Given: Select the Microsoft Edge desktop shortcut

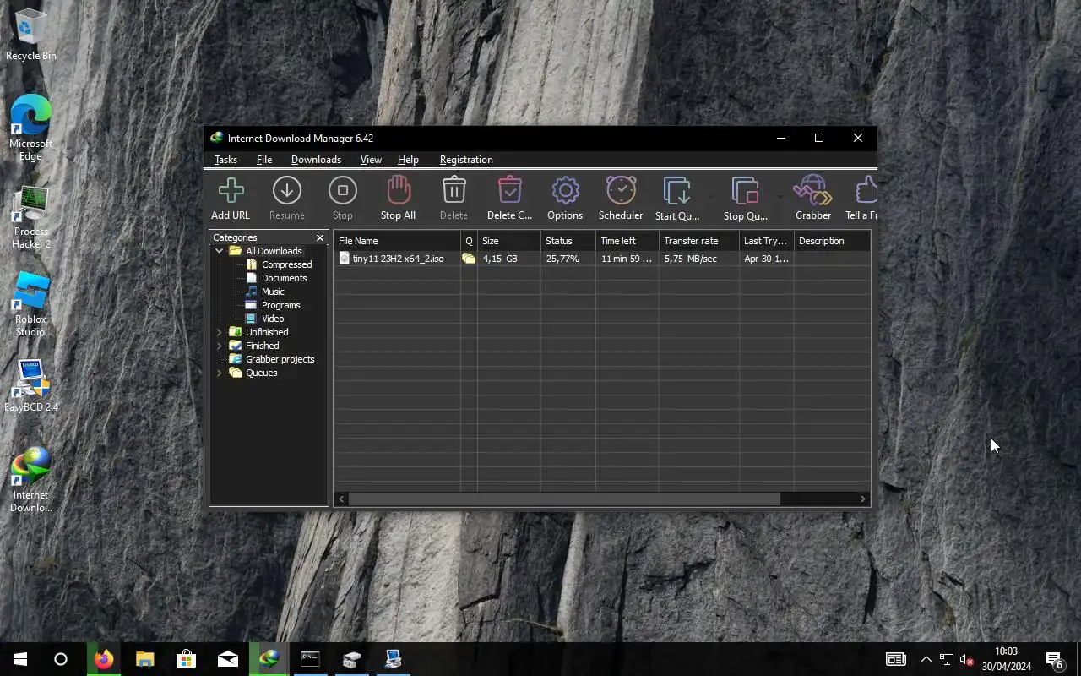Looking at the screenshot, I should pos(30,128).
